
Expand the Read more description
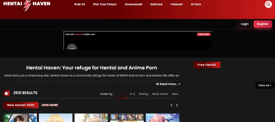(168, 84)
